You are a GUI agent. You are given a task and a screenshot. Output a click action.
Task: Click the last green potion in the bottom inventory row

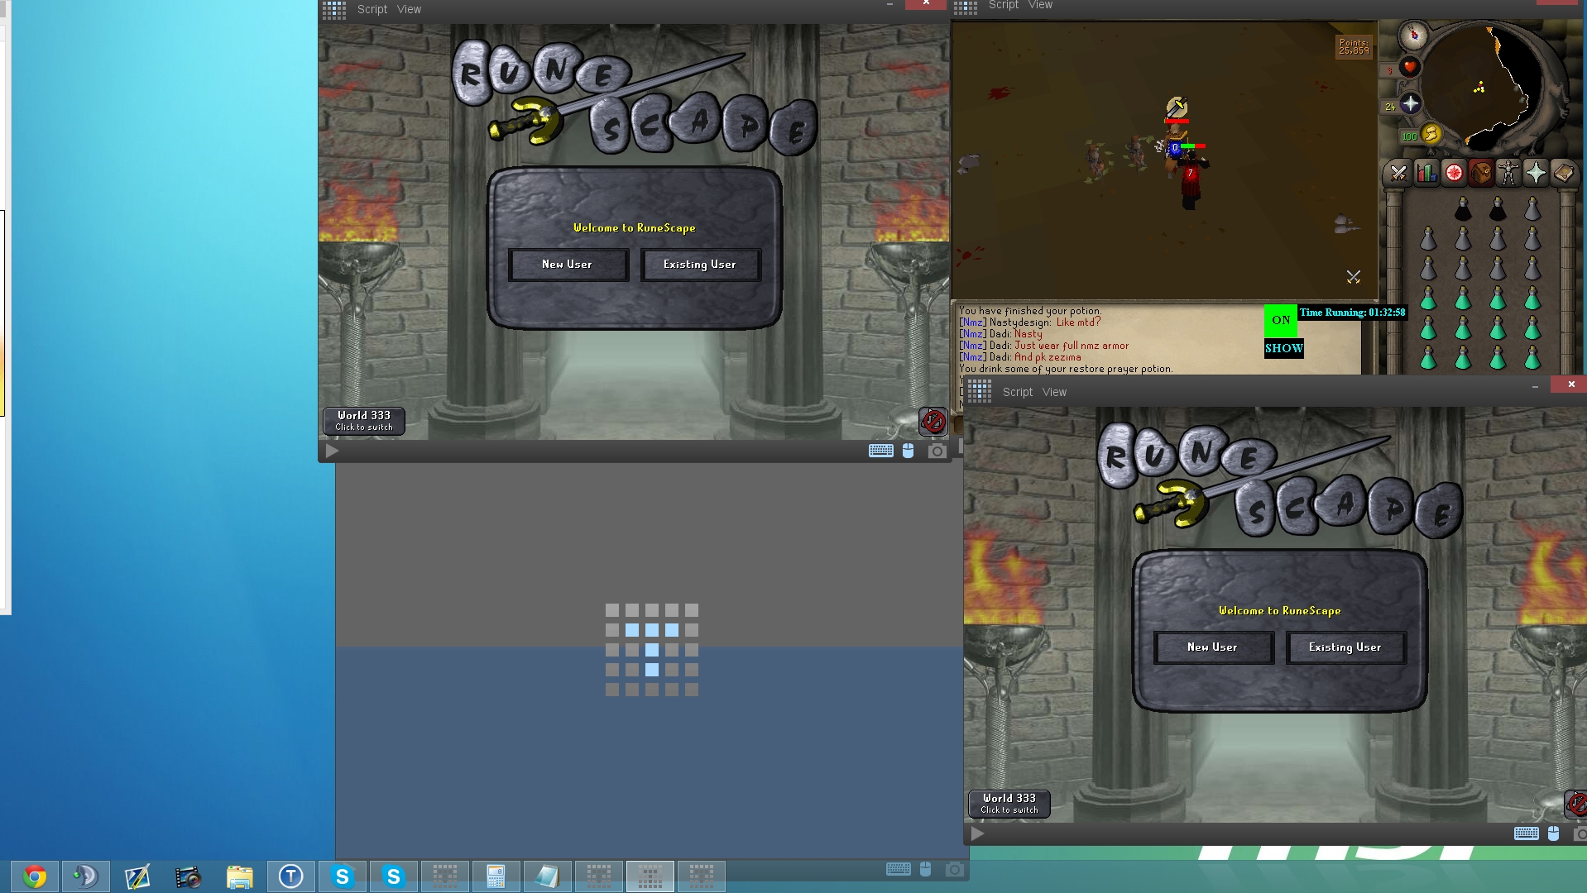[x=1532, y=357]
